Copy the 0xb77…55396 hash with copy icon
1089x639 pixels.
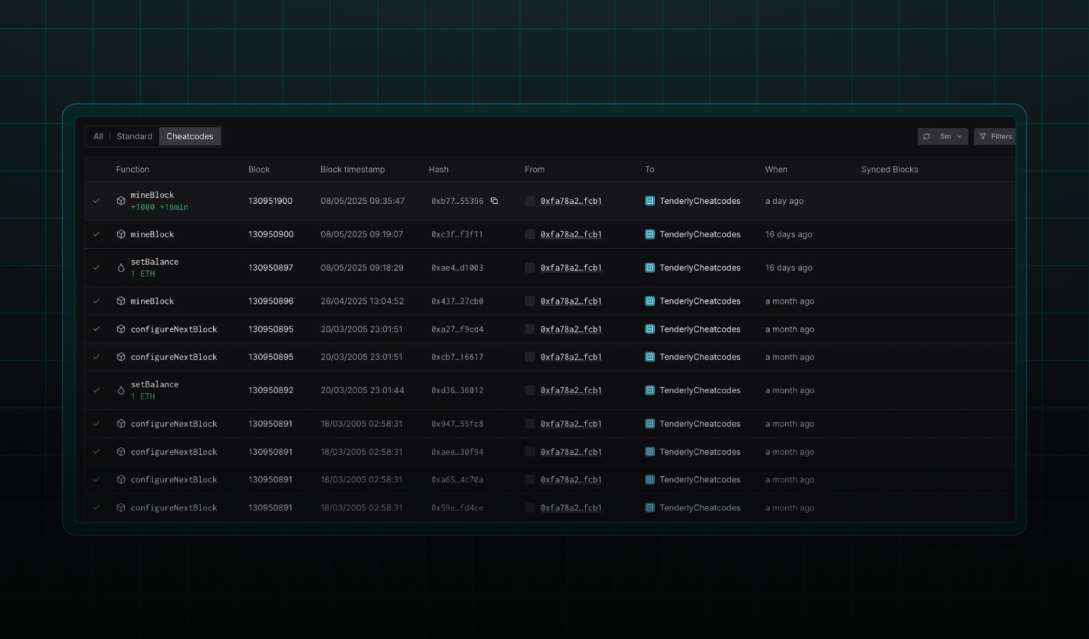pos(494,201)
